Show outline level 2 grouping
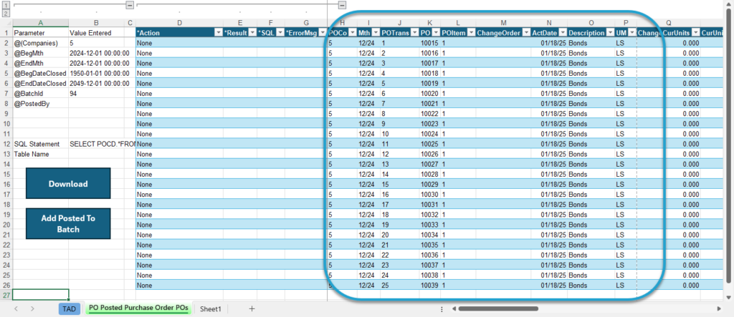Viewport: 734px width, 317px height. tap(6, 13)
